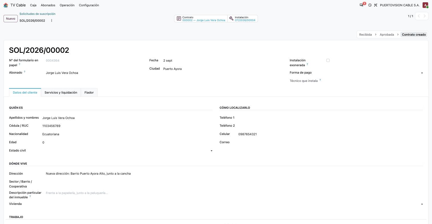Show help tooltip for Abonado

pos(25,72)
